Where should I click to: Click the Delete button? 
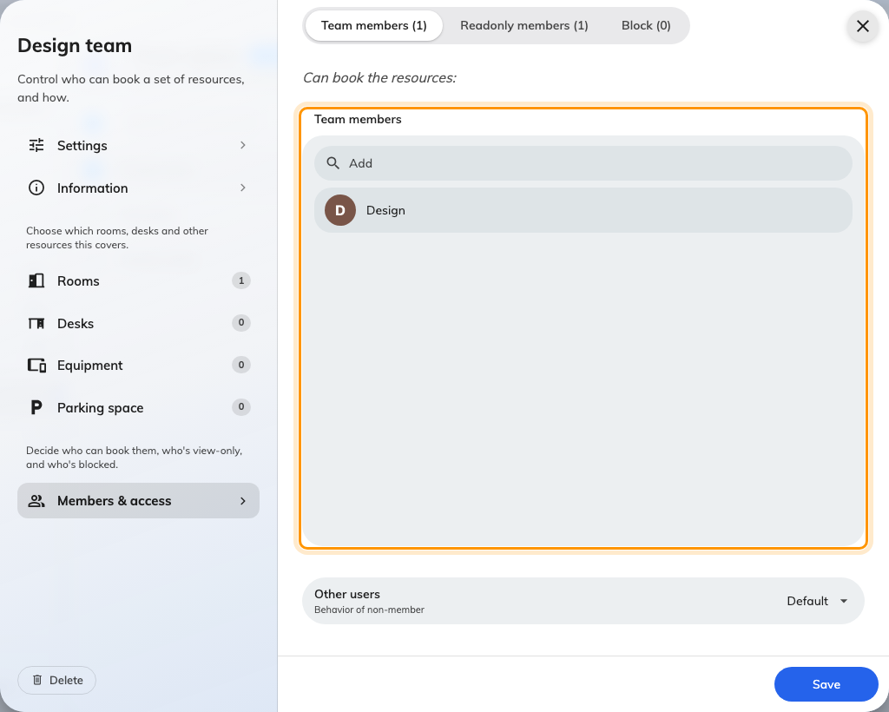click(x=56, y=680)
